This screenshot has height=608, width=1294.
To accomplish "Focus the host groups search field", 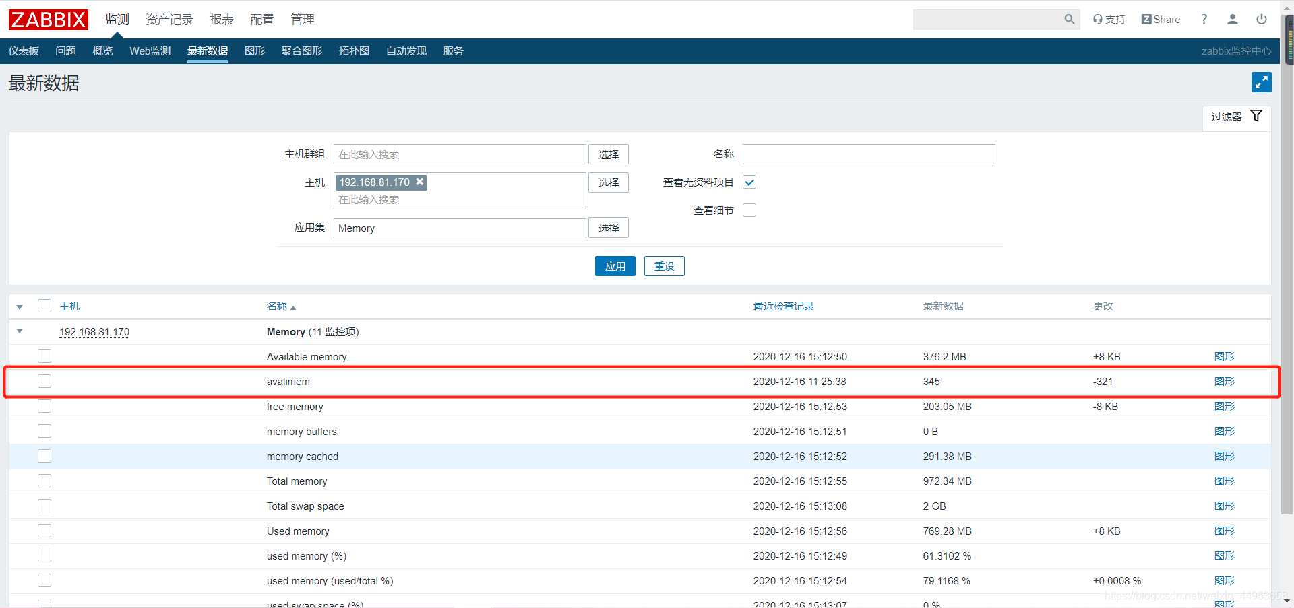I will (x=460, y=154).
